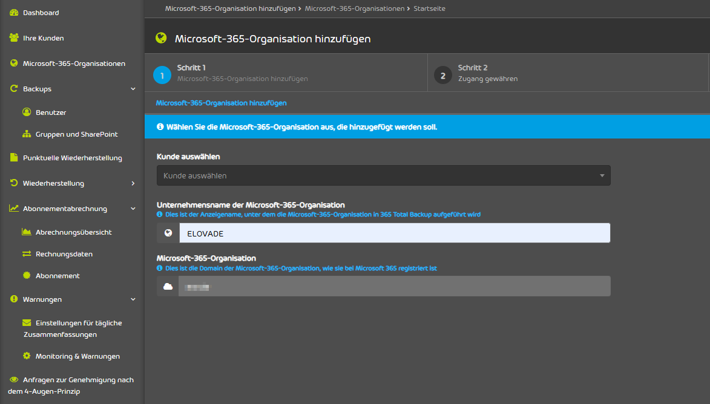Click the Ihre Kunden people icon

pyautogui.click(x=14, y=38)
